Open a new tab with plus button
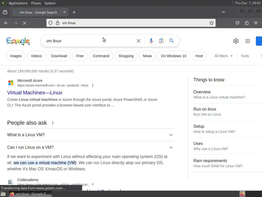 pos(74,12)
